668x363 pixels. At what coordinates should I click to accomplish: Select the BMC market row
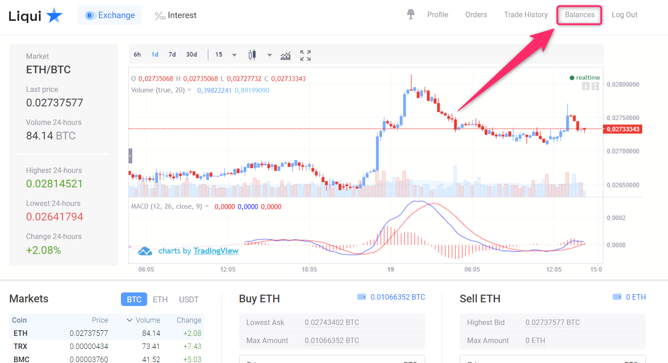106,359
